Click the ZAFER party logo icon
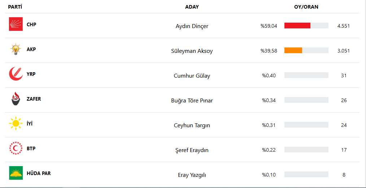The height and width of the screenshot is (188, 366). tap(16, 99)
